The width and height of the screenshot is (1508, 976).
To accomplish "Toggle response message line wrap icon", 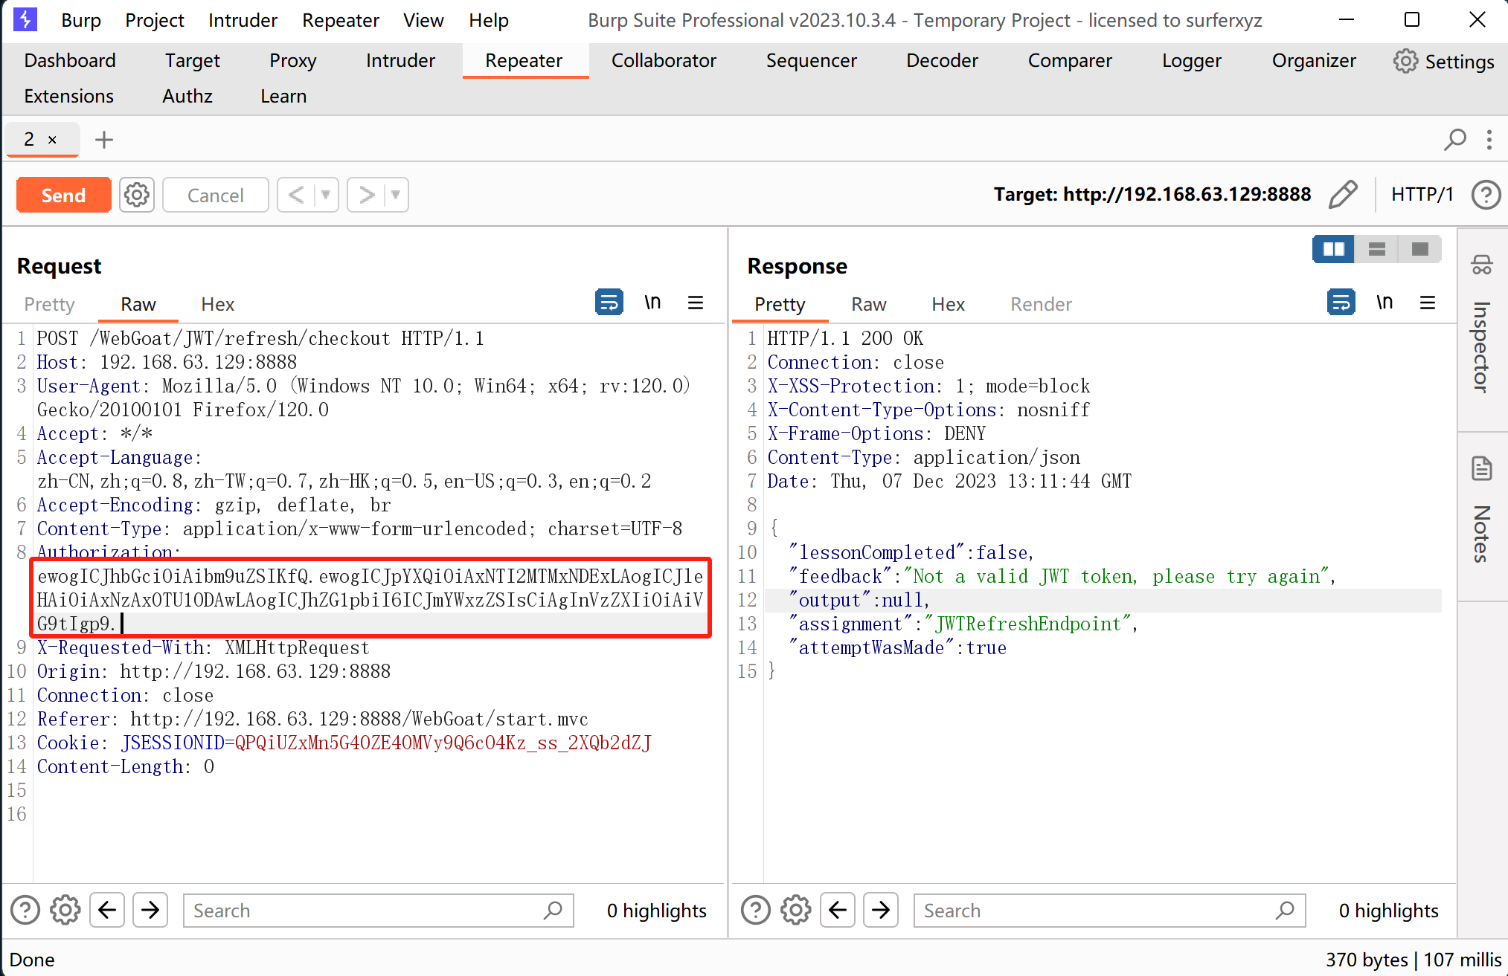I will point(1341,303).
